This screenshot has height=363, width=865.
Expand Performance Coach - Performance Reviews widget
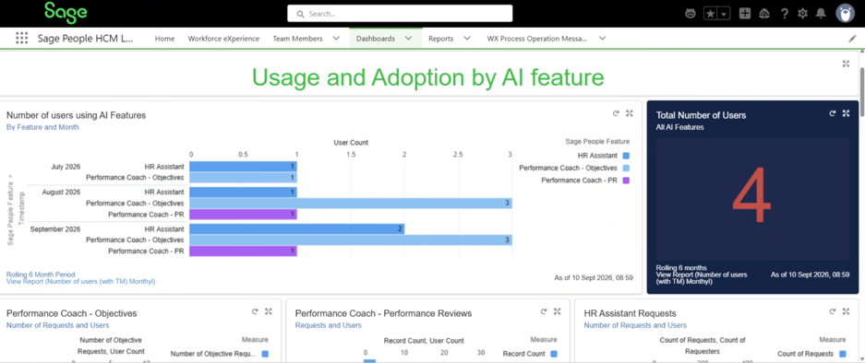(558, 311)
